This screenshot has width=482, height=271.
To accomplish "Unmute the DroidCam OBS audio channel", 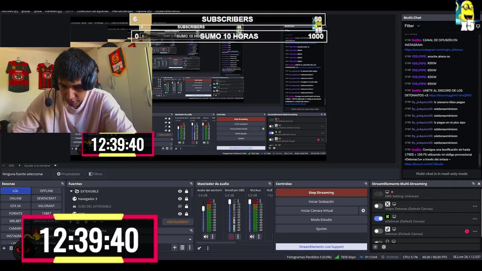I will 231,237.
